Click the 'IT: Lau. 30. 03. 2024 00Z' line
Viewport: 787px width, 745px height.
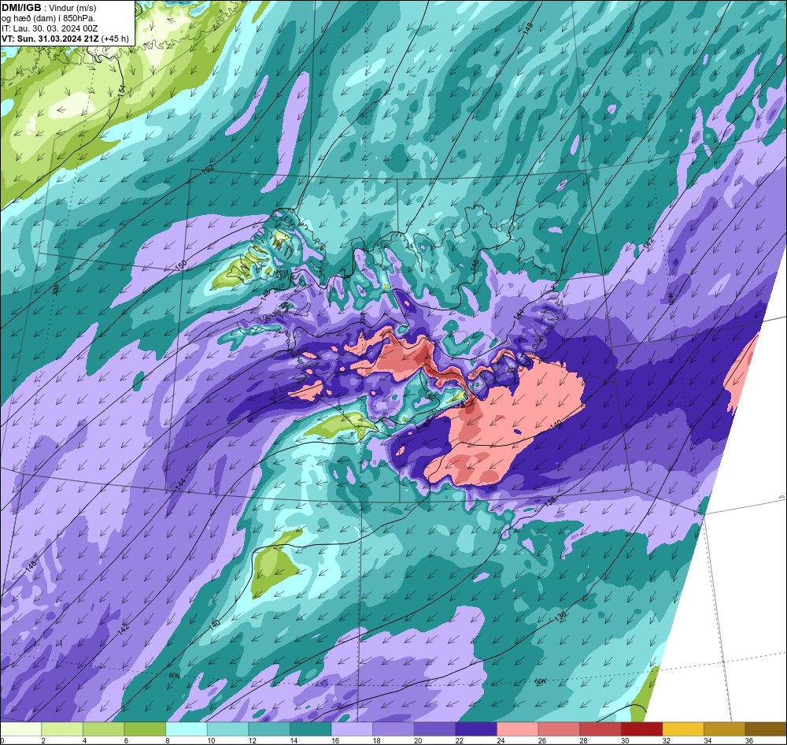click(x=50, y=28)
